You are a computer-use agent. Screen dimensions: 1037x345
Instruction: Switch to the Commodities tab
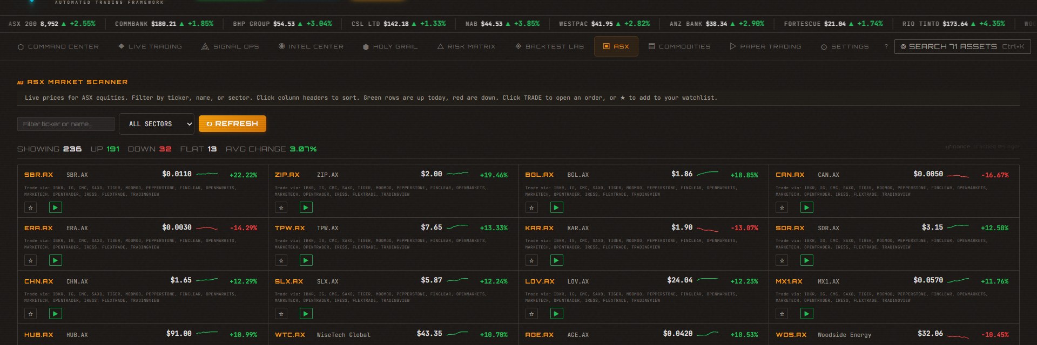point(679,47)
